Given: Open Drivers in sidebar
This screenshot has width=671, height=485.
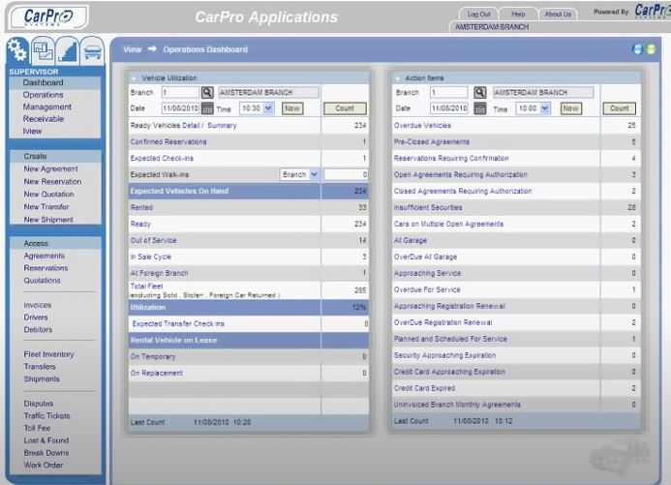Looking at the screenshot, I should (36, 318).
